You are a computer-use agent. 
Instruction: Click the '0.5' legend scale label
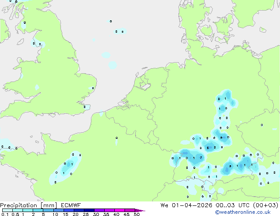tap(15, 214)
